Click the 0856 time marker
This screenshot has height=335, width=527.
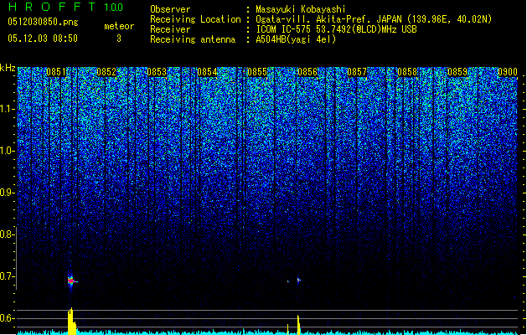point(307,72)
